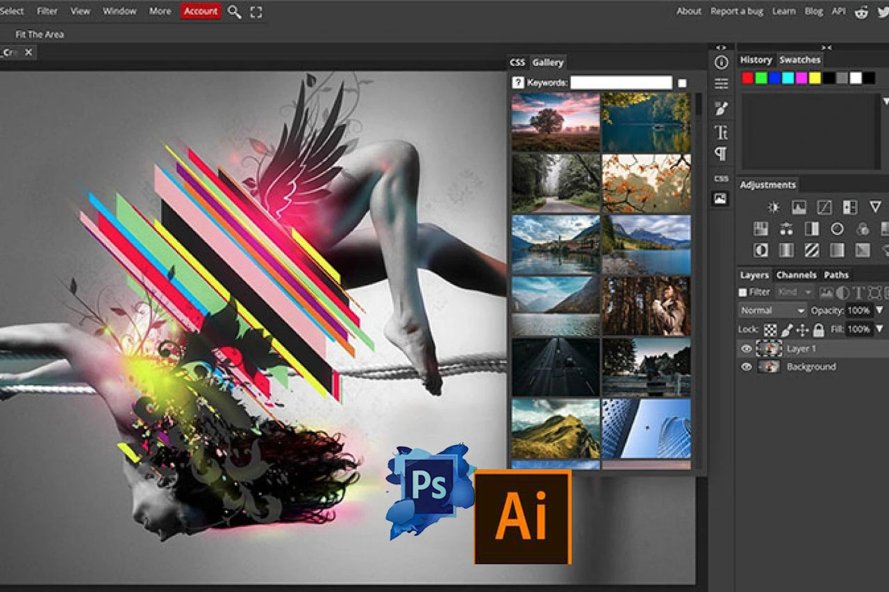
Task: Click the red Account button
Action: pos(201,11)
